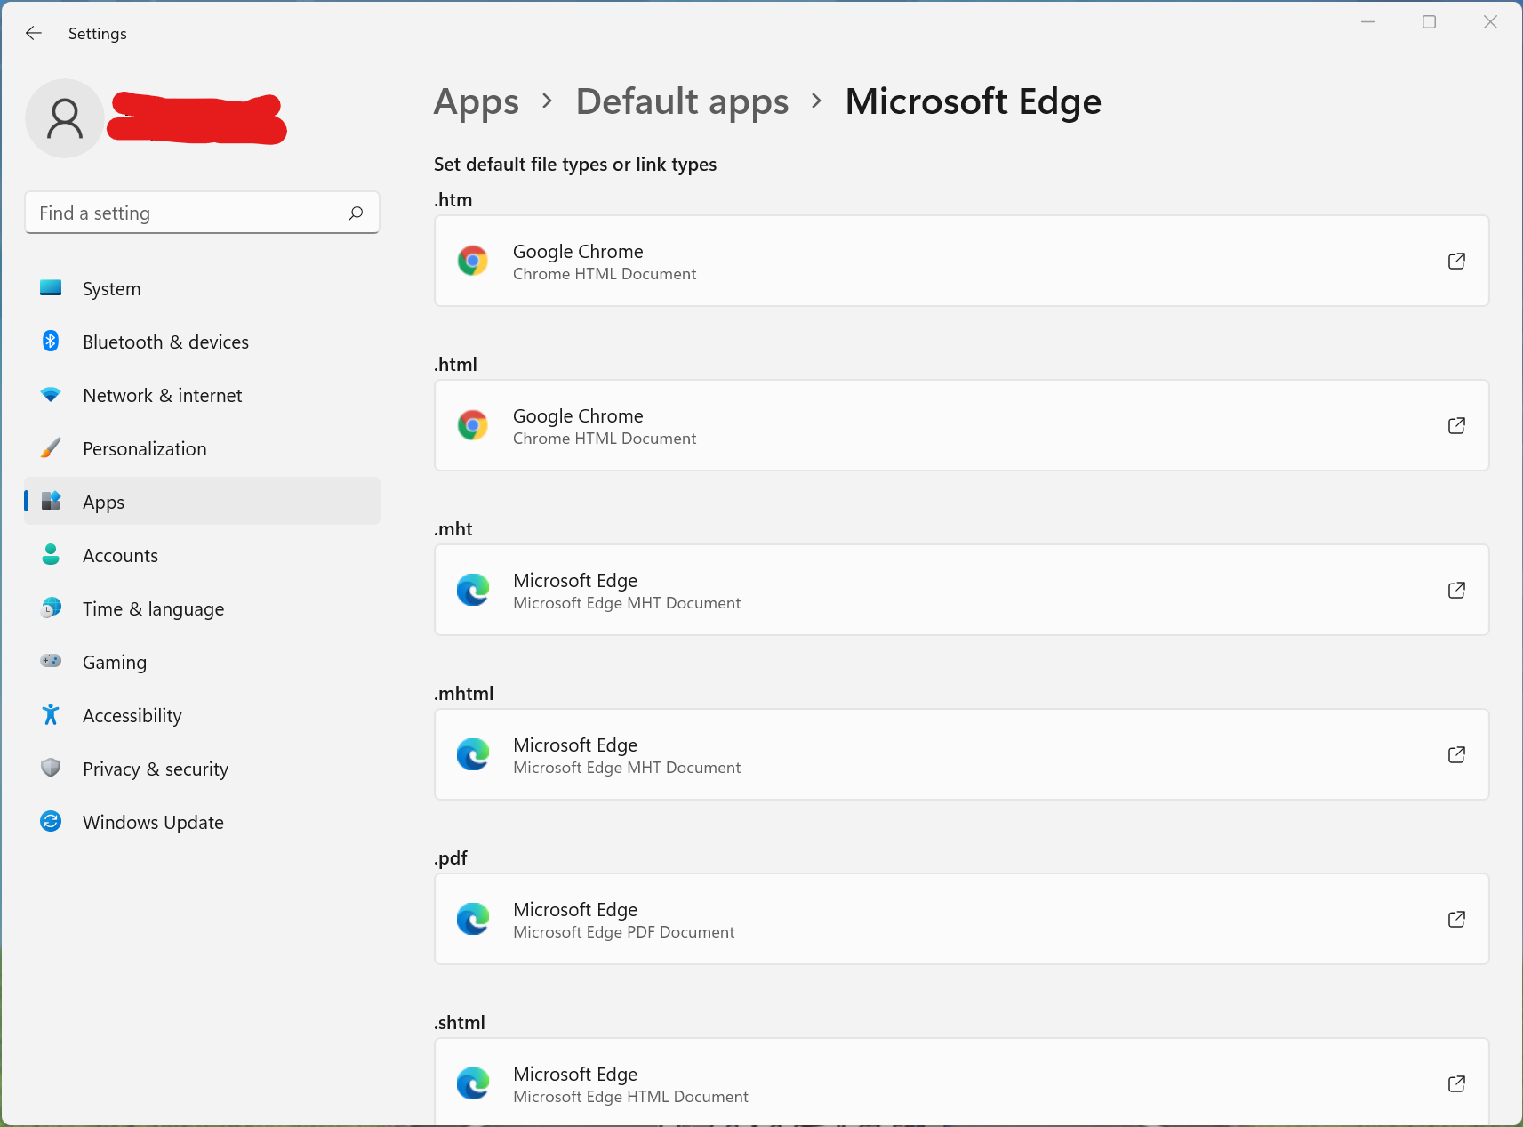Click the Chrome icon for .htm

[x=473, y=261]
